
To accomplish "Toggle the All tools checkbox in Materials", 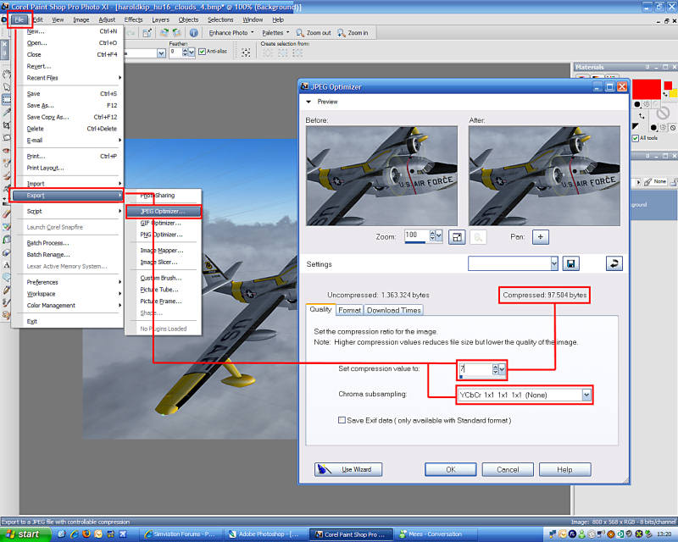I will tap(636, 138).
